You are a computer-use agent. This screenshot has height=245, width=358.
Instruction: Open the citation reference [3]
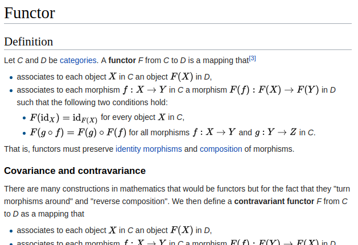click(x=252, y=59)
